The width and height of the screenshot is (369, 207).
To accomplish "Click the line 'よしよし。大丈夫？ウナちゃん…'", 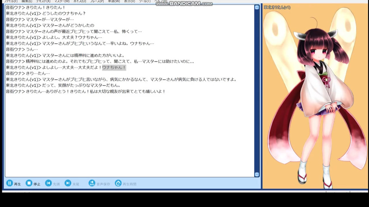I will [x=54, y=37].
